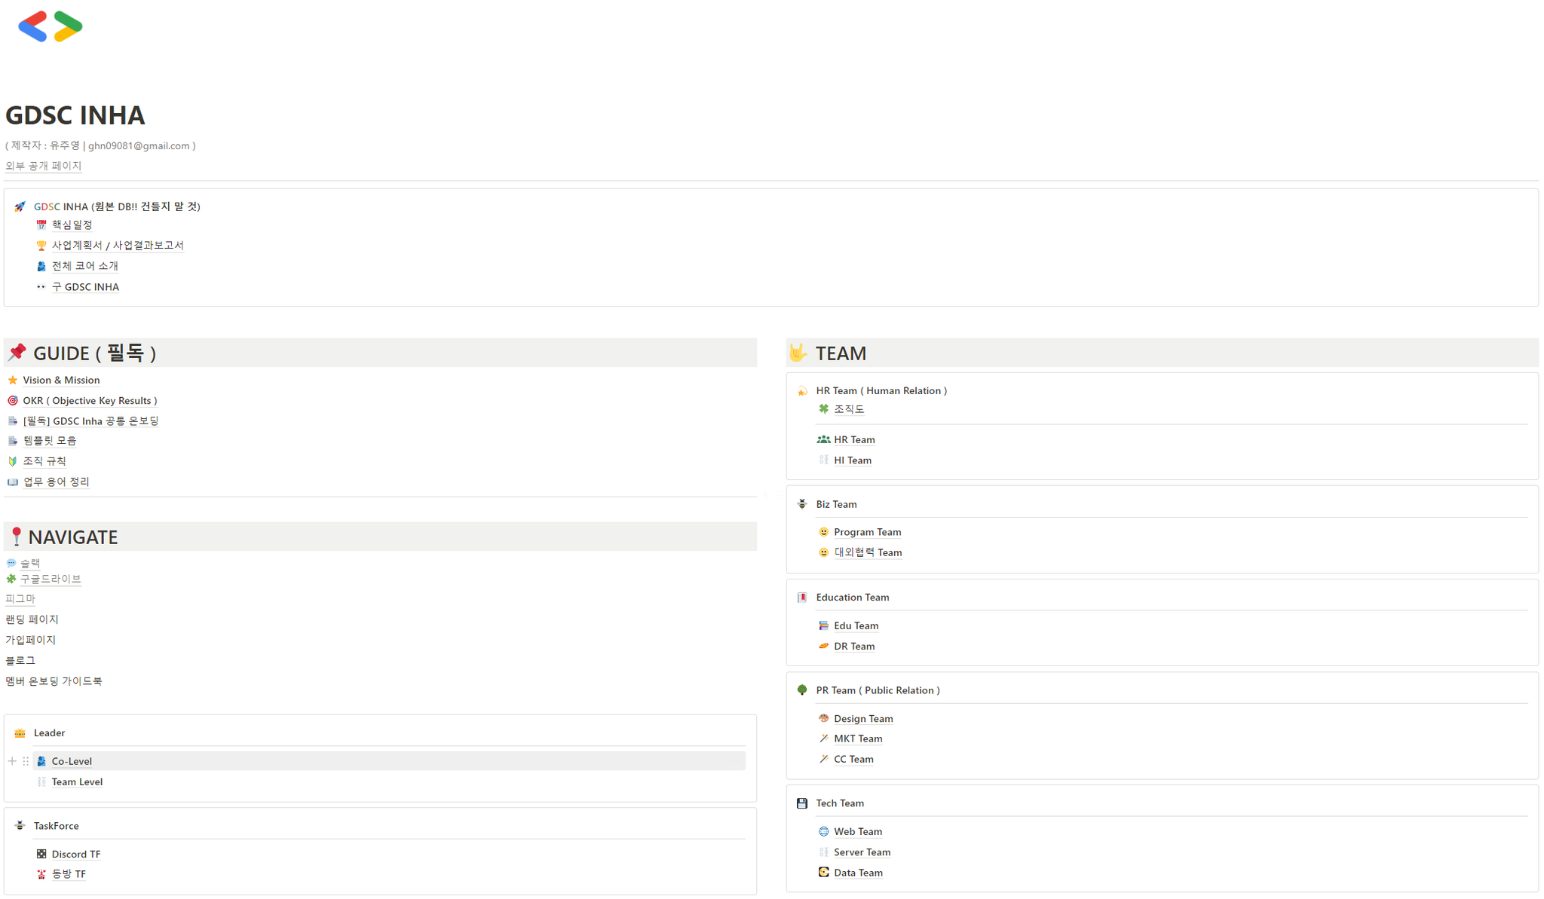Open [필독] GDSC Inha 공통 온보딩 page
Screen dimensions: 1544x899
pos(90,421)
